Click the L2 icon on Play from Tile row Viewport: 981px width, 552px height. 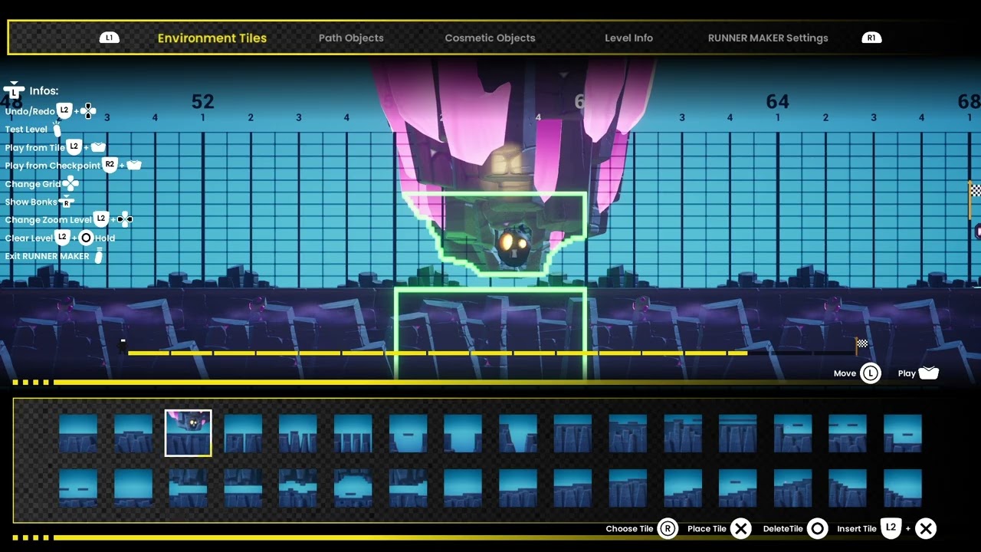(74, 146)
